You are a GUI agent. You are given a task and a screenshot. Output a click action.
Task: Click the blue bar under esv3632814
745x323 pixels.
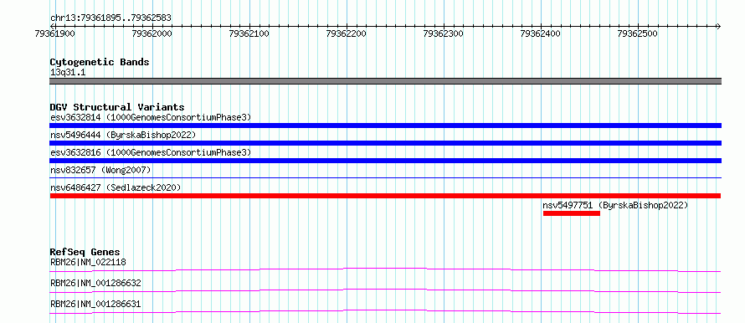point(385,126)
